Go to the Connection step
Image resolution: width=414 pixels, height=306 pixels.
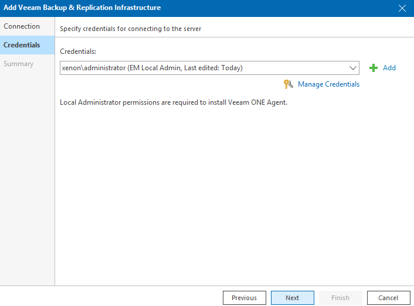pyautogui.click(x=27, y=26)
